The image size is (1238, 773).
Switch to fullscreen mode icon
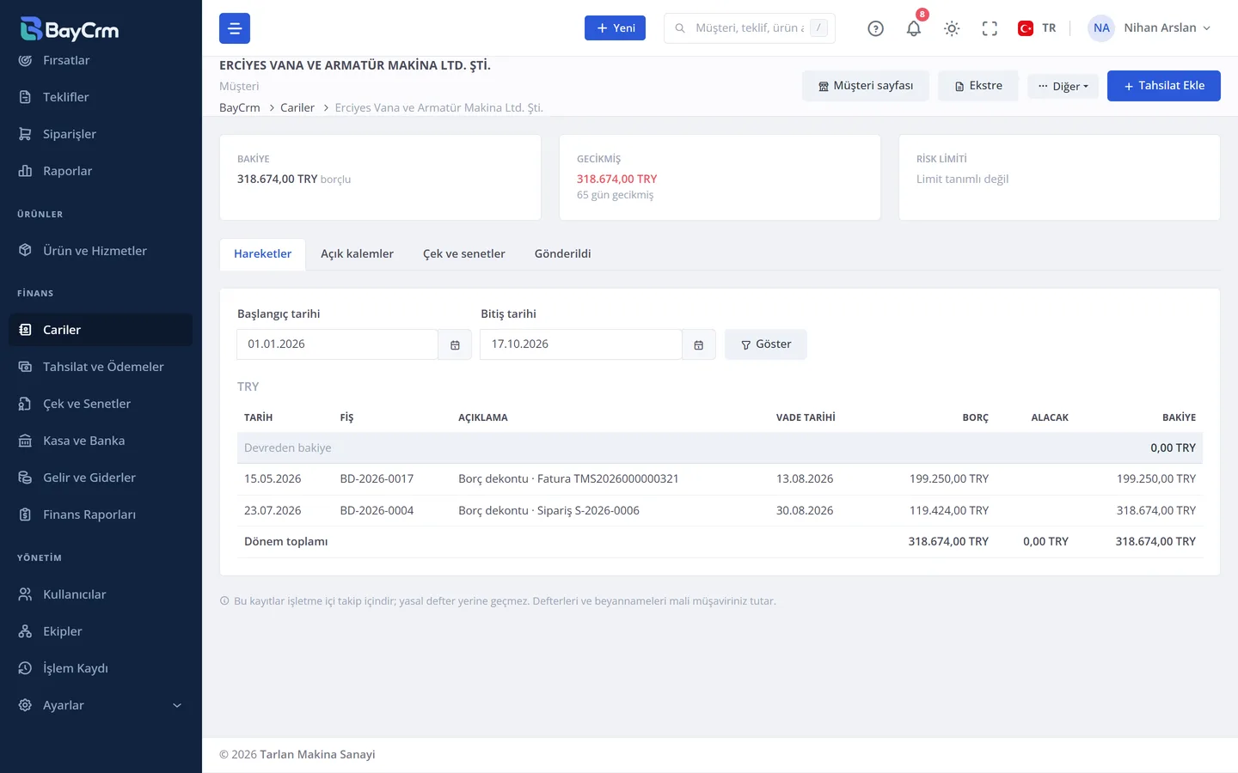point(990,28)
